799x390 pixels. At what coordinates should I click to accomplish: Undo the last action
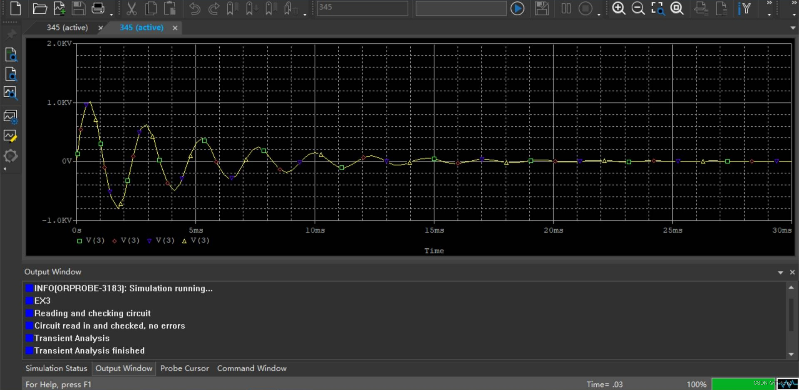coord(194,8)
